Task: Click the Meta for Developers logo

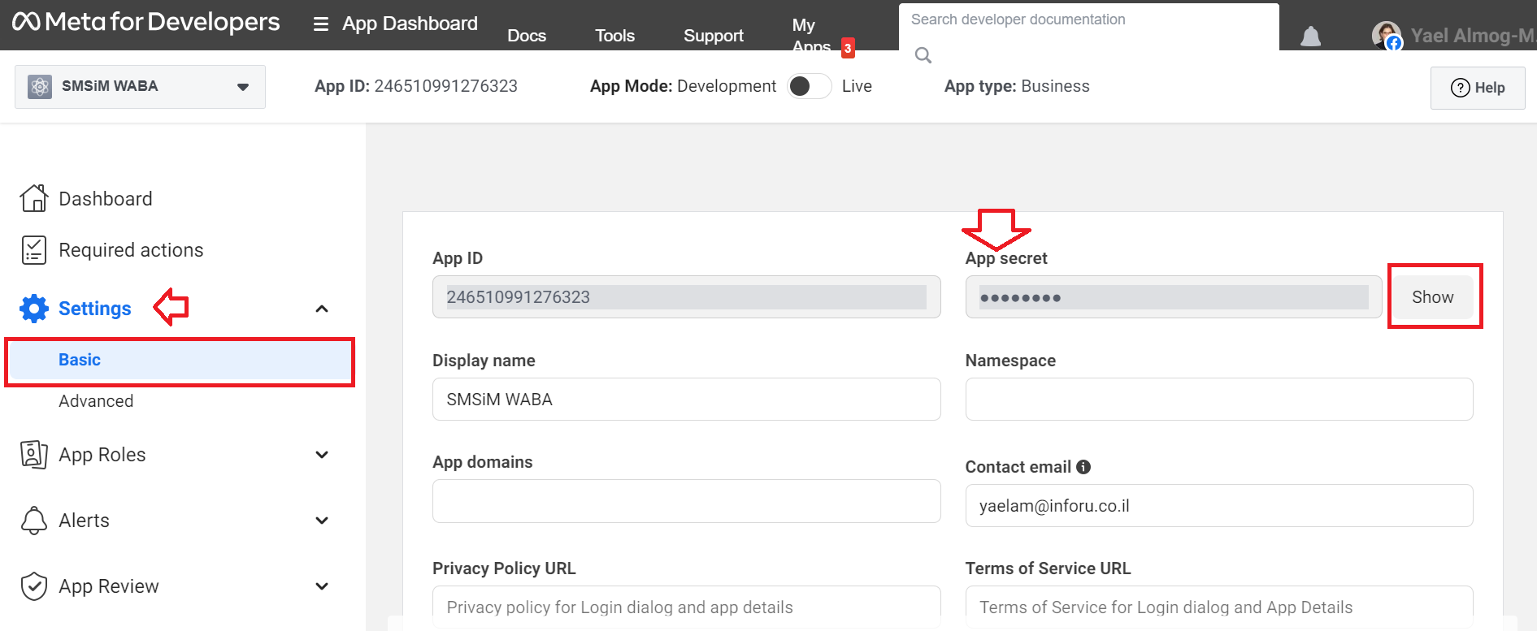Action: click(x=146, y=22)
